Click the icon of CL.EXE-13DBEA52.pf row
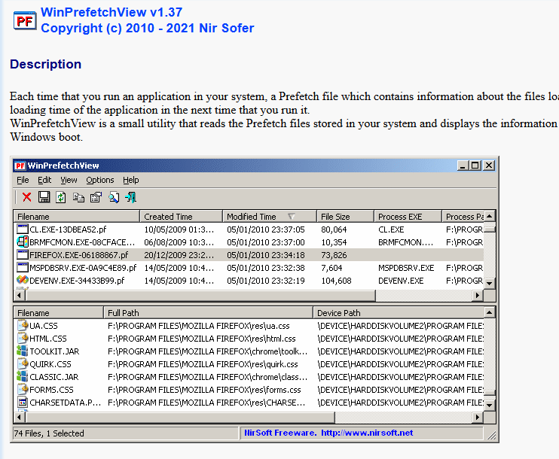Viewport: 559px width, 459px height. tap(23, 229)
